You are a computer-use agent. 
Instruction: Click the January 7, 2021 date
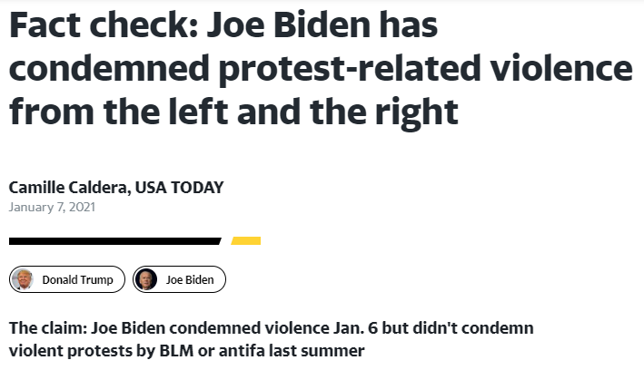pos(52,207)
